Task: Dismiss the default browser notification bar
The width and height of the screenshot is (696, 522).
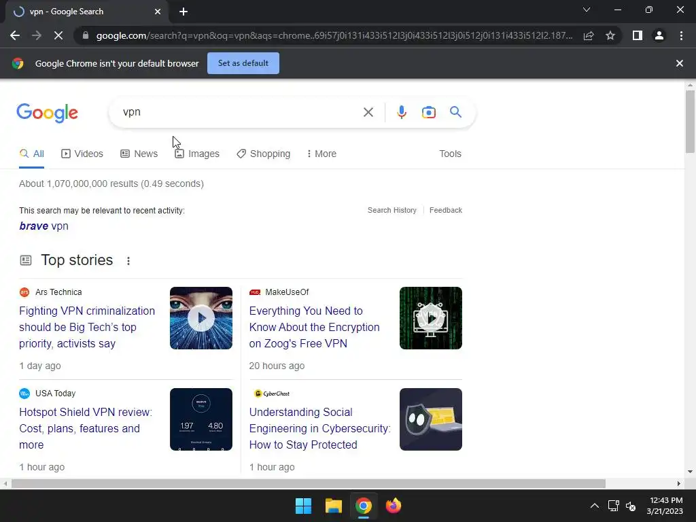Action: pyautogui.click(x=679, y=63)
